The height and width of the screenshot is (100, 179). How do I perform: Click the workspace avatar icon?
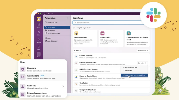(x=38, y=19)
